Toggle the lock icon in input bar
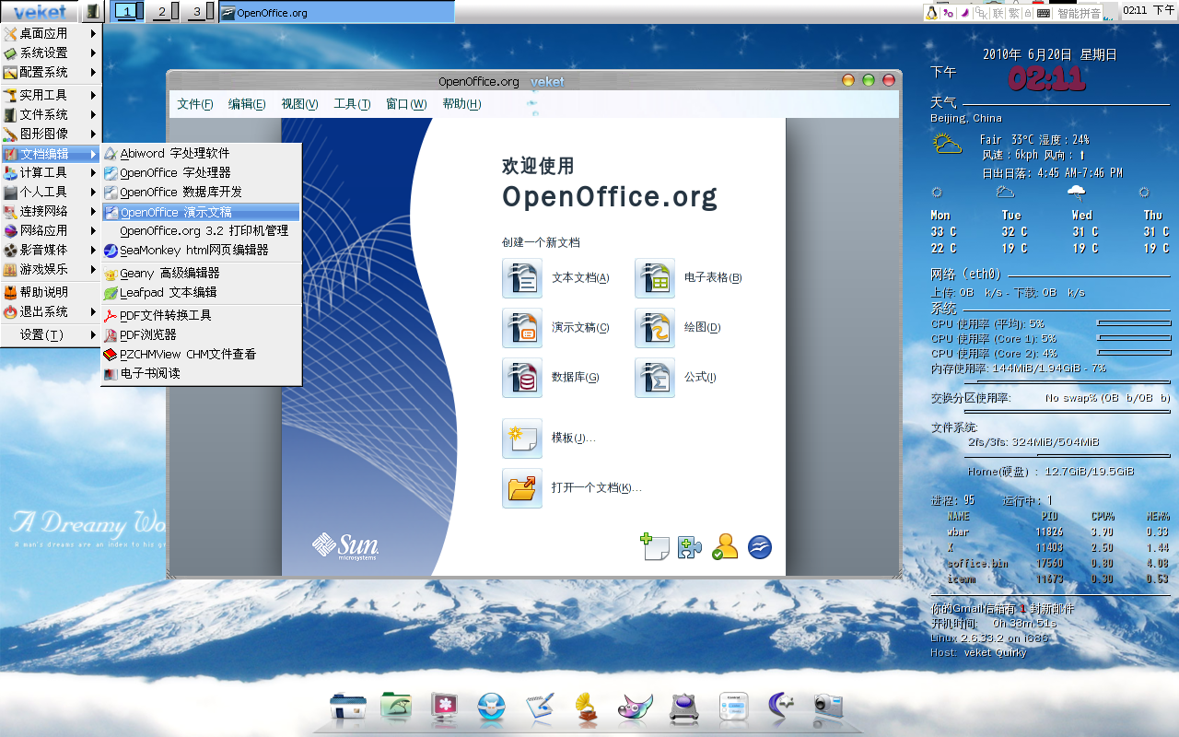The height and width of the screenshot is (737, 1179). tap(1029, 13)
